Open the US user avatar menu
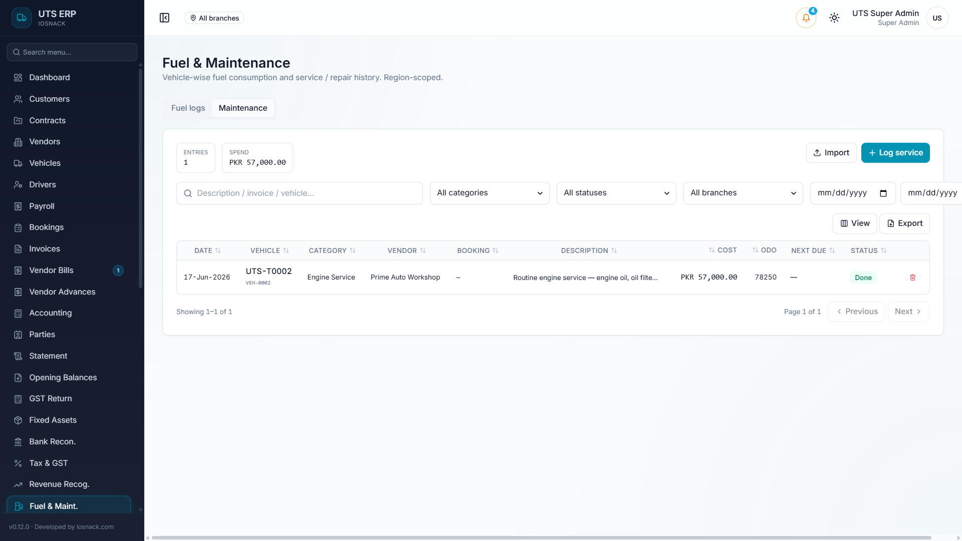This screenshot has height=541, width=962. coord(937,18)
